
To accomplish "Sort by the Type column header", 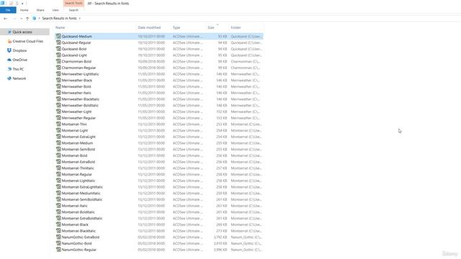I will pos(176,27).
